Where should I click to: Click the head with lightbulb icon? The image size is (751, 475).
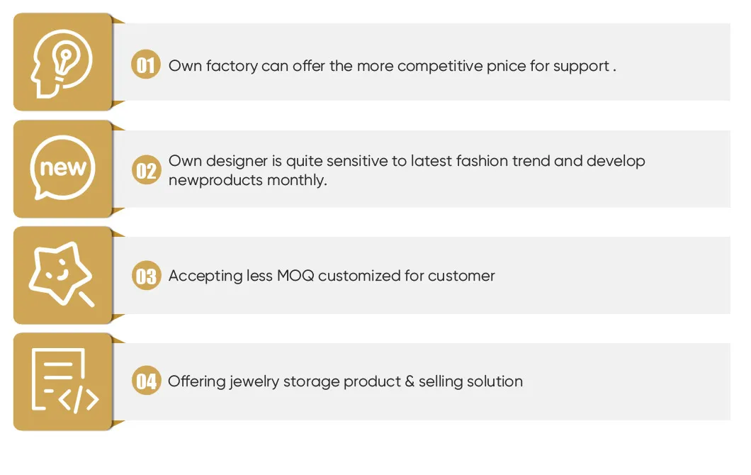click(x=62, y=62)
